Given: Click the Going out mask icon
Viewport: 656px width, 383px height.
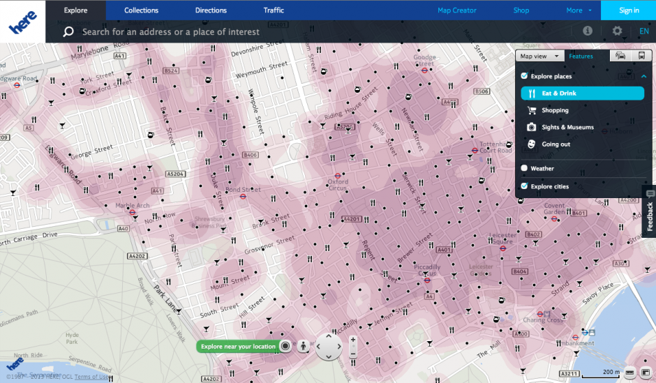Looking at the screenshot, I should tap(531, 144).
